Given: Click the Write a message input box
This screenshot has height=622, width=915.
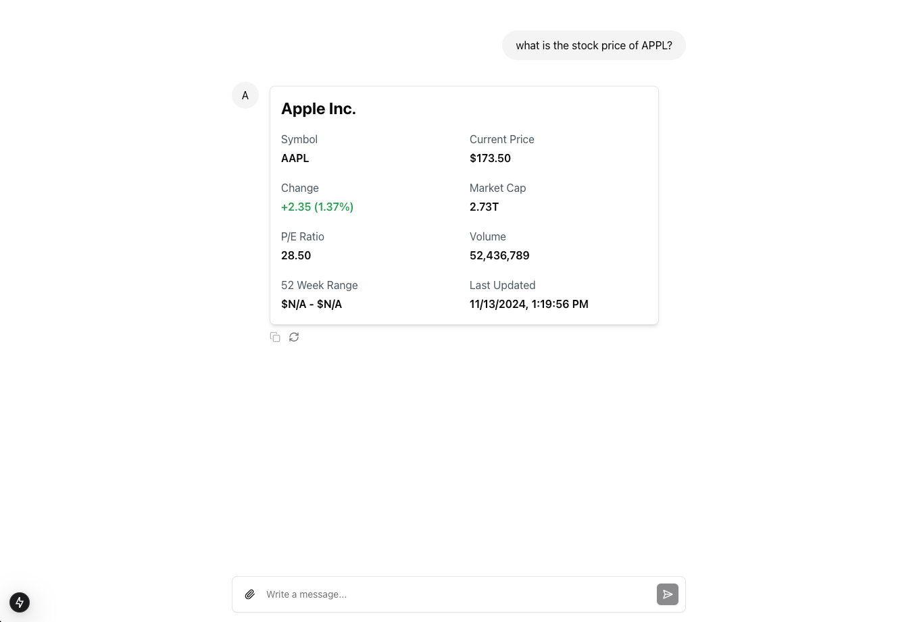Looking at the screenshot, I should point(446,594).
